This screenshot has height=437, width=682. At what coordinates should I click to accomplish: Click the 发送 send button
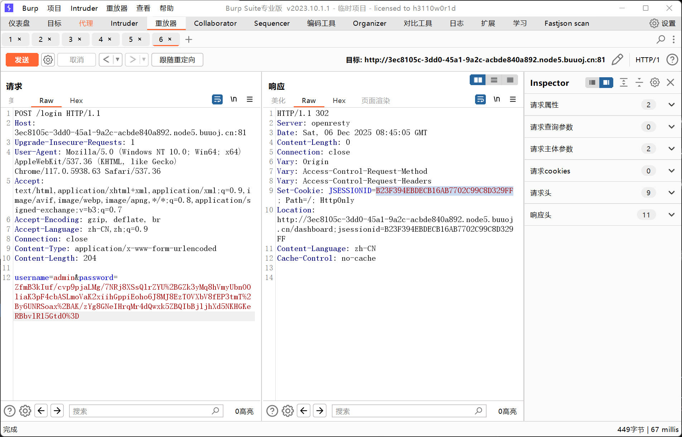point(22,60)
